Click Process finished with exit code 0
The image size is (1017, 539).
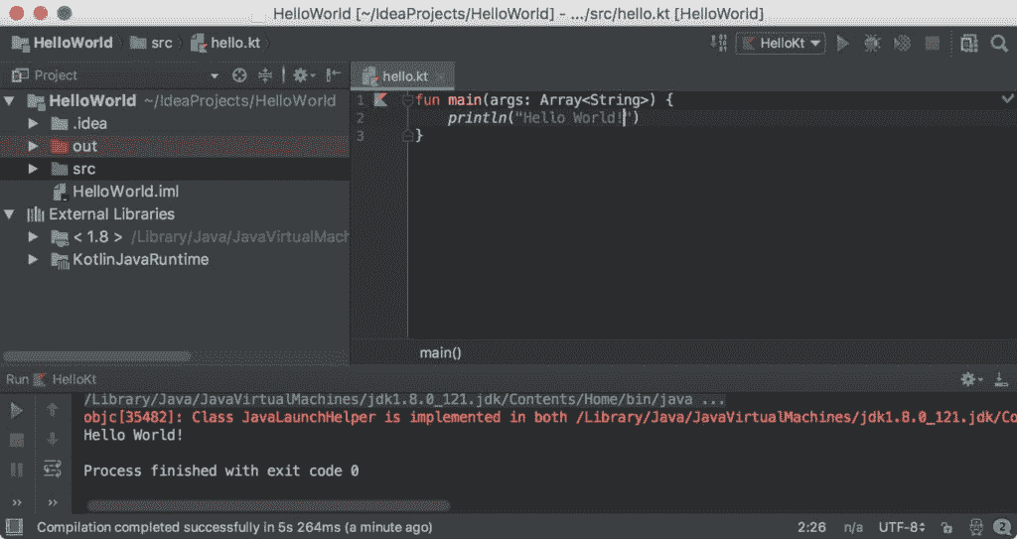221,471
